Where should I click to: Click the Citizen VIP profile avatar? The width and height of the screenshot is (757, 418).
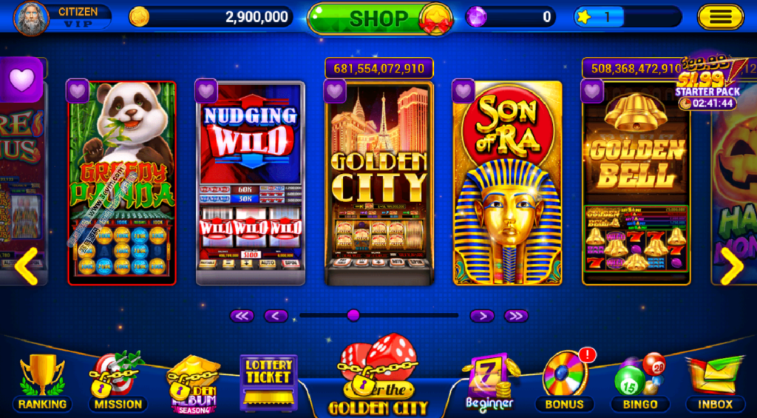pyautogui.click(x=31, y=18)
